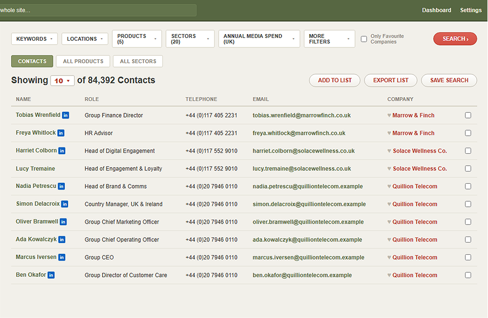
Task: Favourite Quillion Telecom heart in Oliver row
Action: click(x=389, y=222)
